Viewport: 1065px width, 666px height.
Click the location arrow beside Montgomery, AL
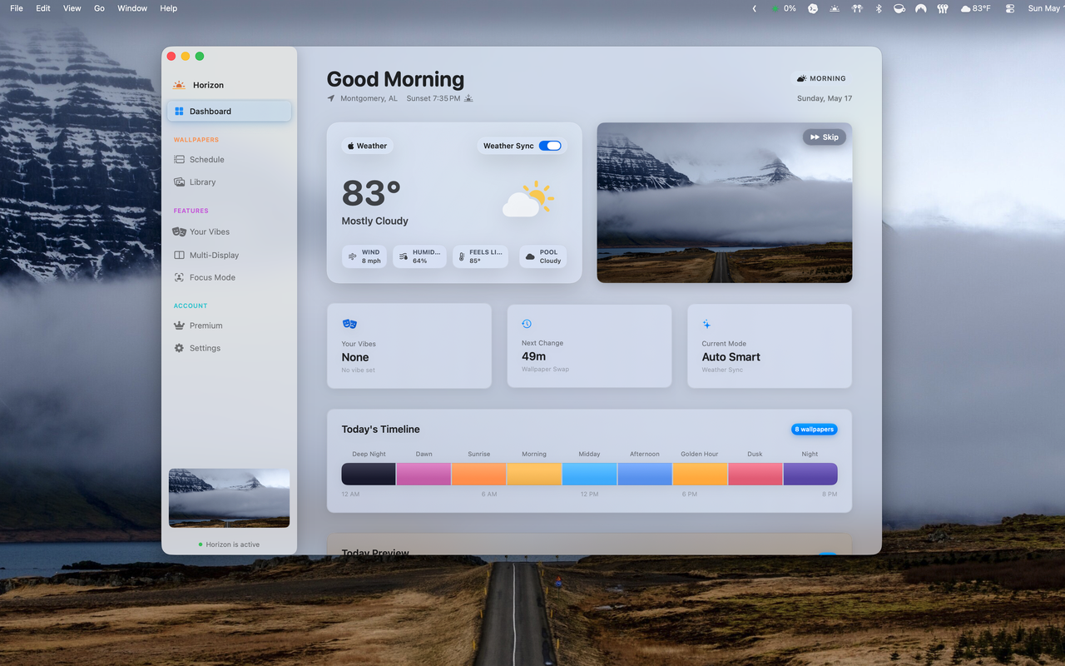pyautogui.click(x=331, y=98)
